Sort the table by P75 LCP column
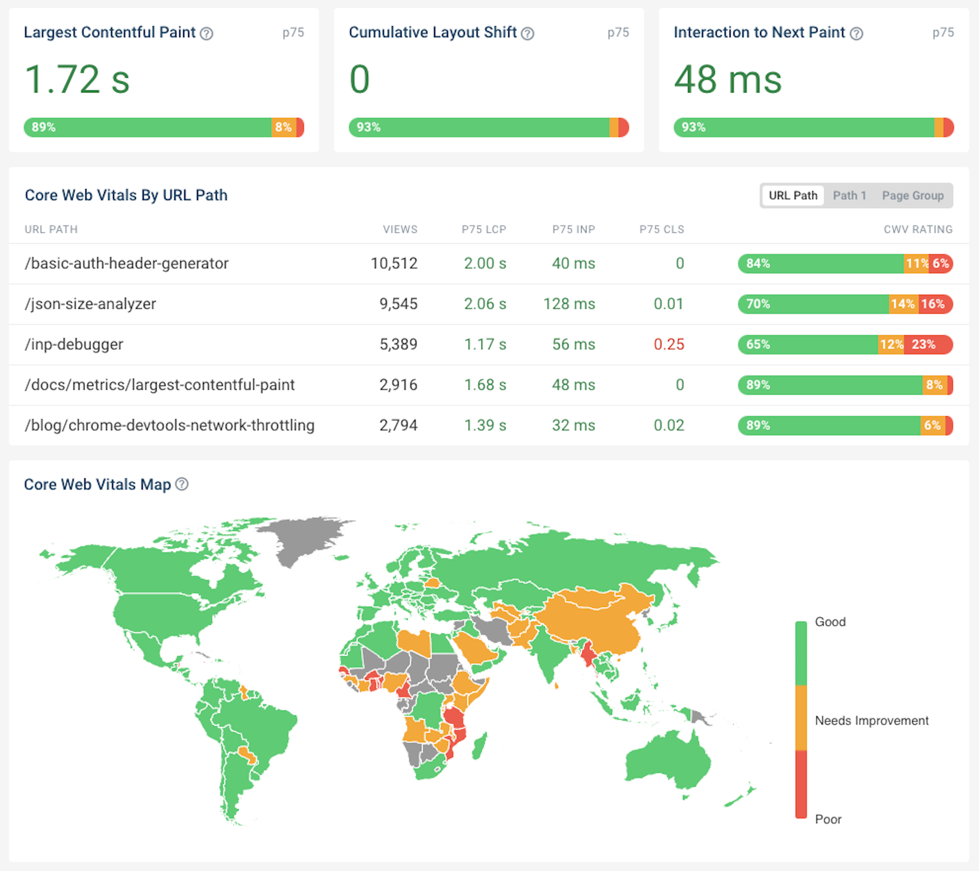979x871 pixels. pyautogui.click(x=484, y=229)
